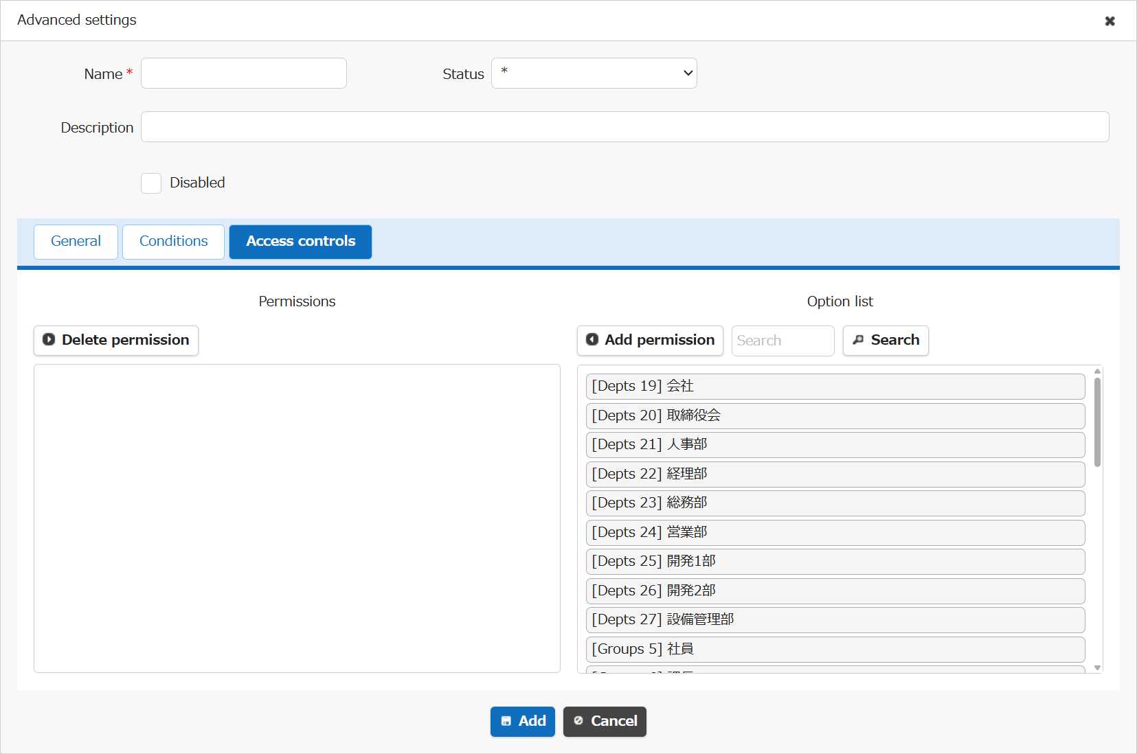This screenshot has height=754, width=1137.
Task: Select [Depts 19] 会社 option
Action: tap(835, 387)
